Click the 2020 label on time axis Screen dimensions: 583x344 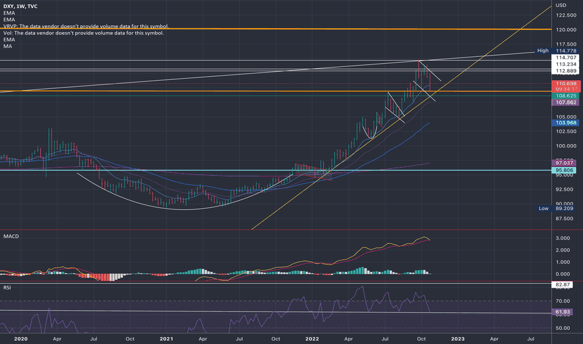[21, 339]
